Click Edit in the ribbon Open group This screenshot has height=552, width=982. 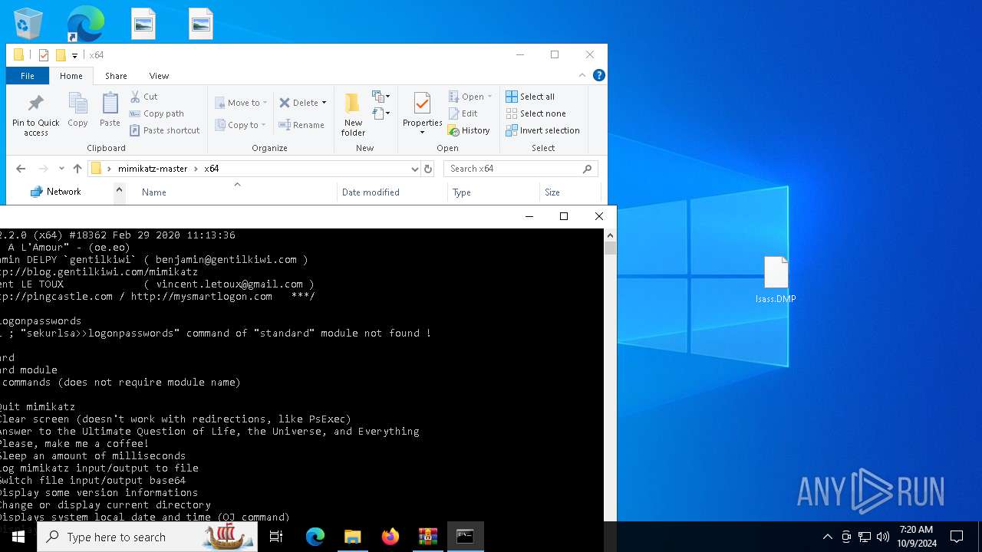pyautogui.click(x=463, y=113)
